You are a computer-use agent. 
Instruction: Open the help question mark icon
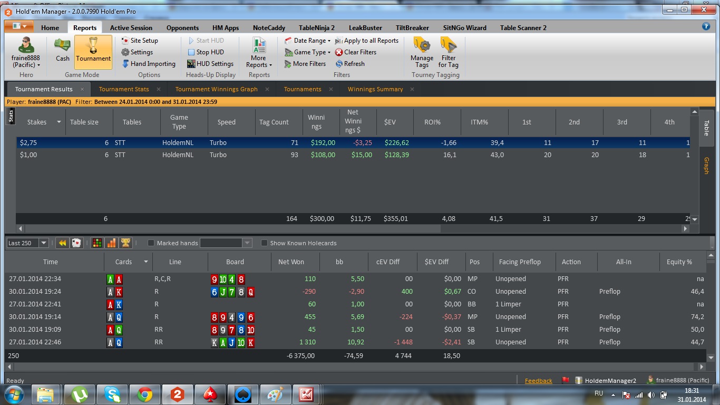click(x=706, y=26)
